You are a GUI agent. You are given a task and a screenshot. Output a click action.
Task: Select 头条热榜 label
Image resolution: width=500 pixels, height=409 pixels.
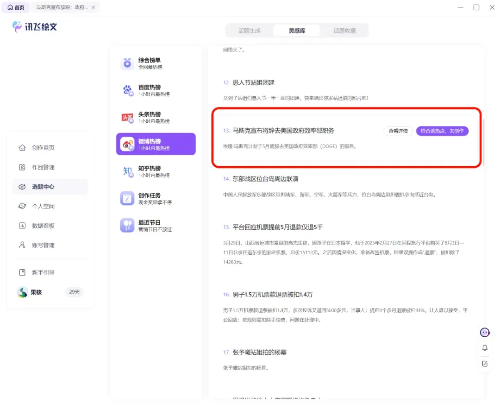[x=149, y=114]
